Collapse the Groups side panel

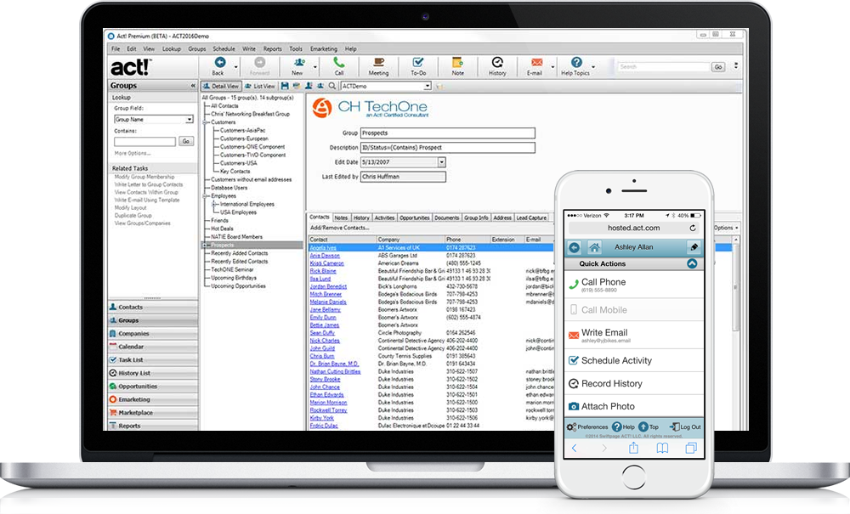192,86
